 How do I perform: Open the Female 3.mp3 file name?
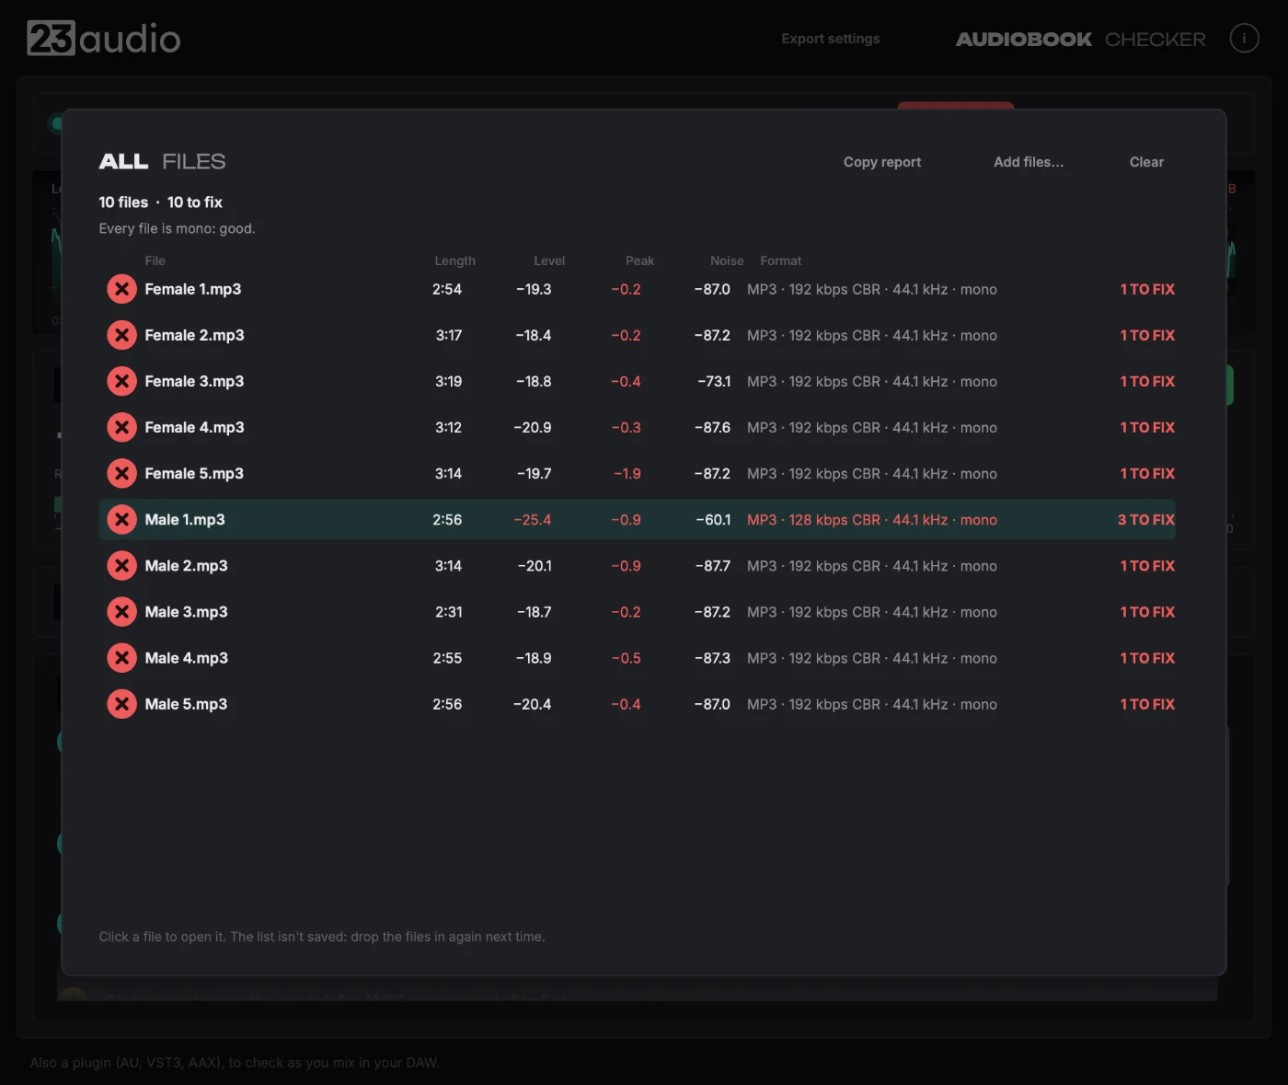point(194,381)
